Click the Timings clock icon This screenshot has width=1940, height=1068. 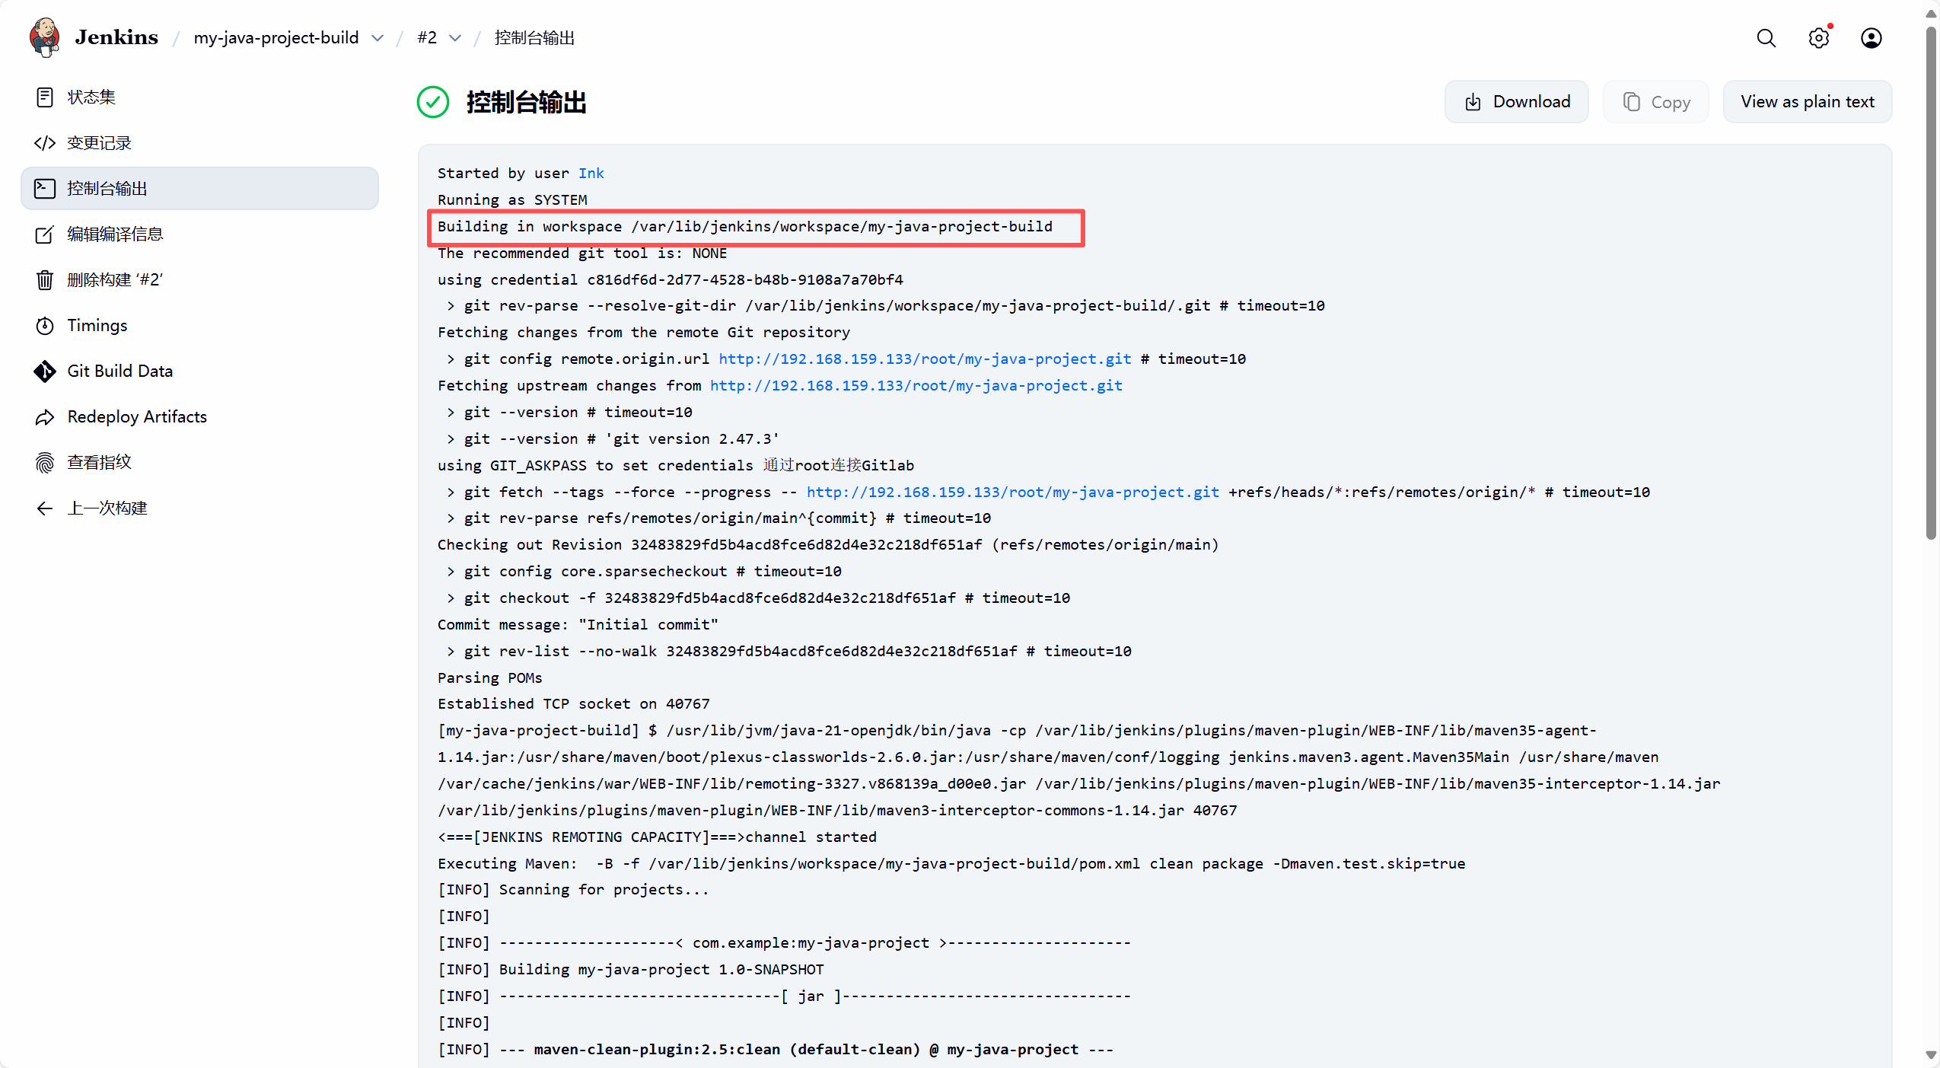coord(44,326)
